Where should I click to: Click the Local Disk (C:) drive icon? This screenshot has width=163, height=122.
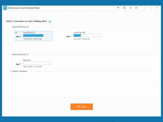click(19, 36)
